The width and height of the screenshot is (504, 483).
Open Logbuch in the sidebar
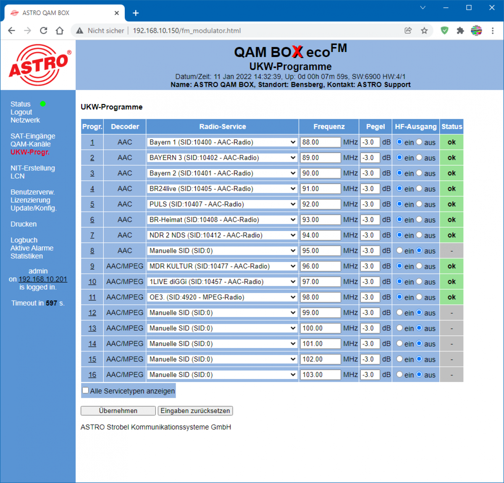(x=24, y=240)
